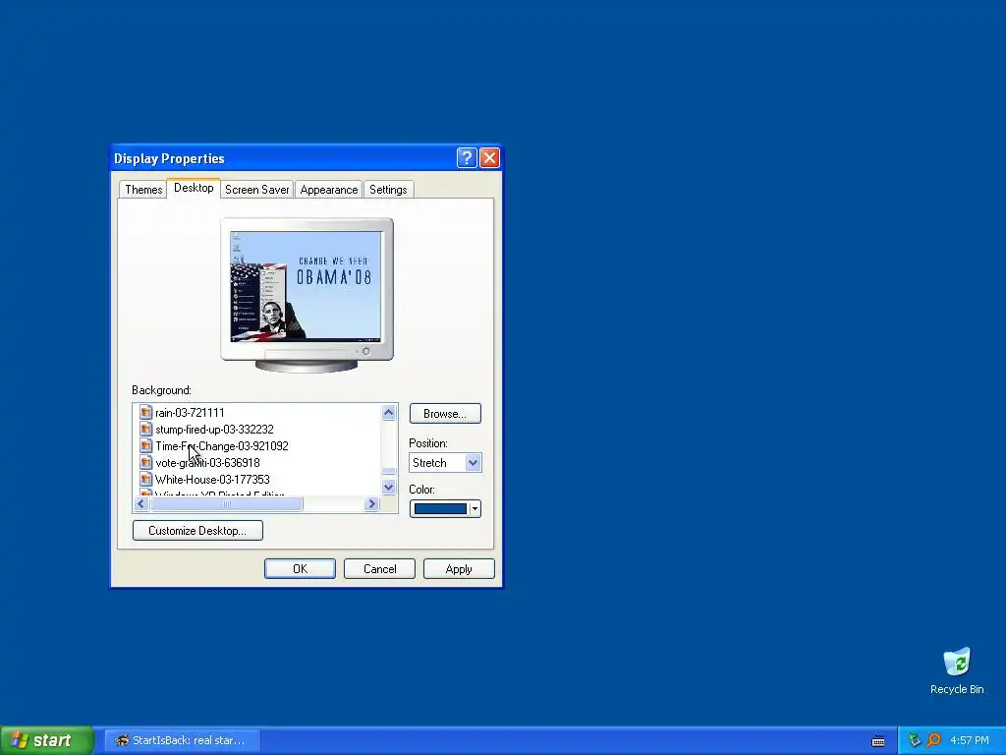The image size is (1006, 755).
Task: Go to the Appearance tab
Action: [328, 190]
